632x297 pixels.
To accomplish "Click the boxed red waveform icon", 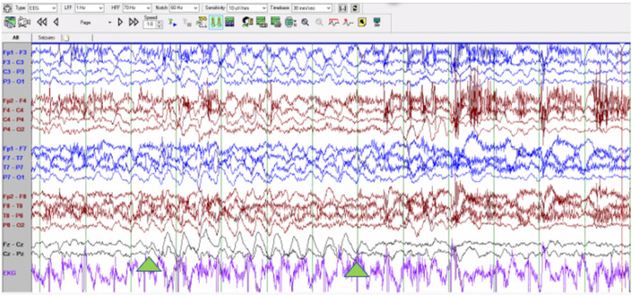I will pyautogui.click(x=333, y=22).
